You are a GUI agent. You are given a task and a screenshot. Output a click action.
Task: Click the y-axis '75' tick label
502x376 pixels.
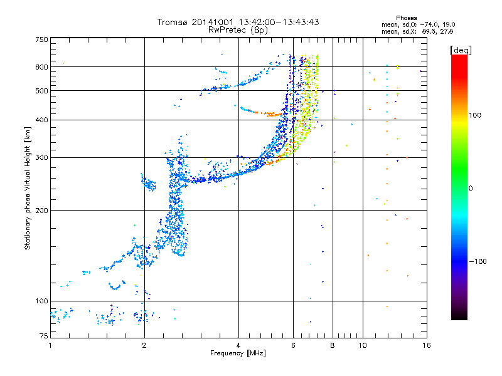[44, 336]
